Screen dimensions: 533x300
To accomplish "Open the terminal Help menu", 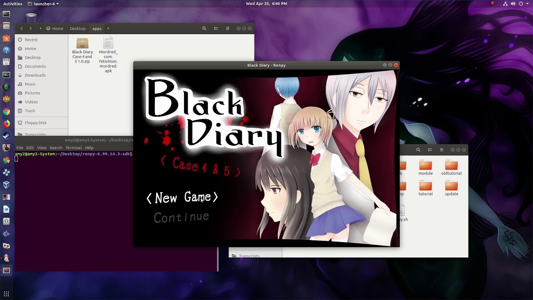I will tap(89, 147).
